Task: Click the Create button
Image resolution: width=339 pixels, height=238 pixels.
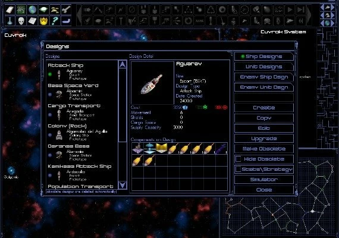Action: click(263, 108)
